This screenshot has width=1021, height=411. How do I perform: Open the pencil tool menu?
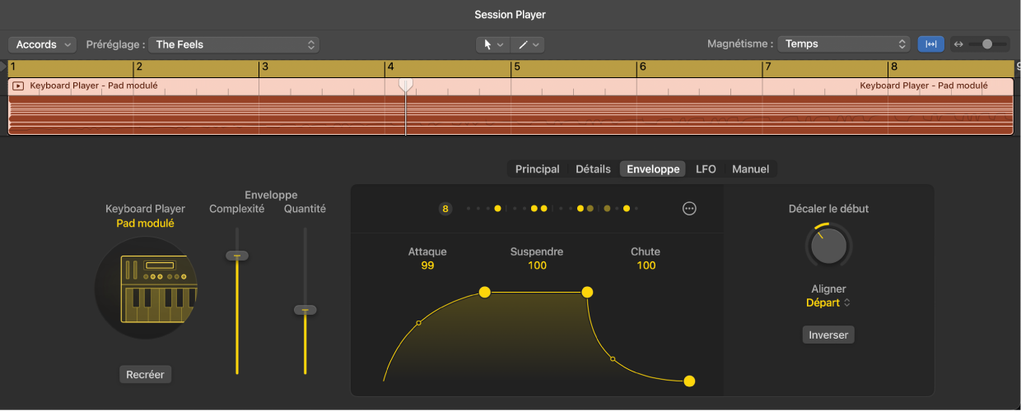pyautogui.click(x=528, y=44)
